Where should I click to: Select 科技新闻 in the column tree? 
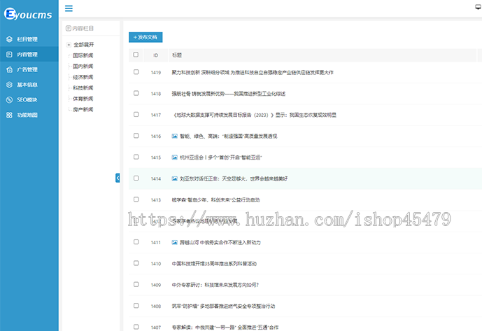click(x=83, y=87)
